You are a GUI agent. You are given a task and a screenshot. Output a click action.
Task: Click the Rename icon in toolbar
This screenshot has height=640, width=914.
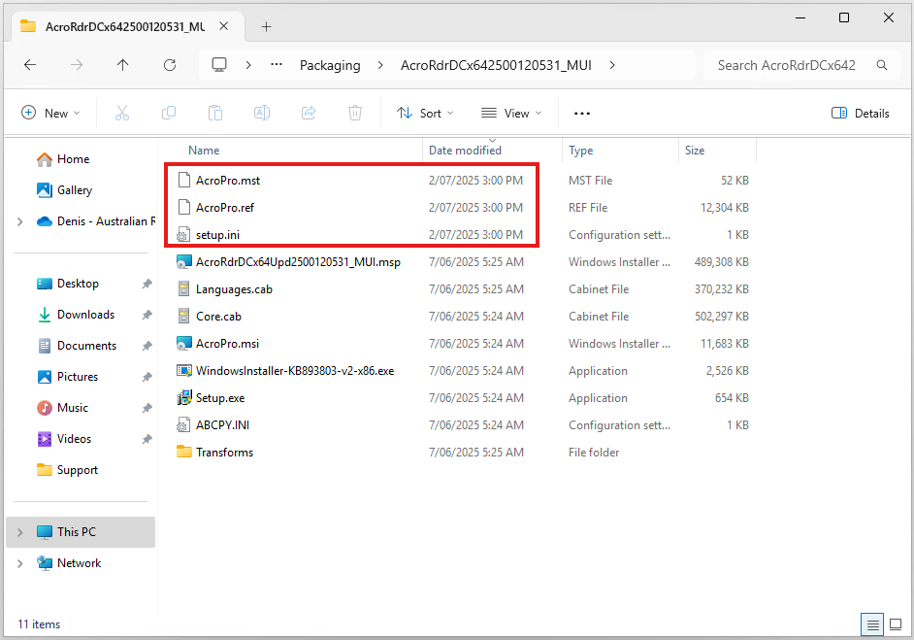262,113
